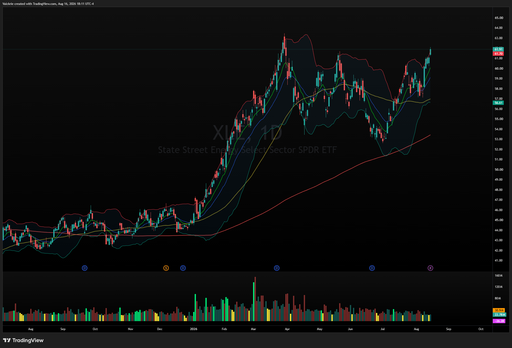Click the orange 30.9M volume label
The image size is (512, 348).
[x=499, y=310]
